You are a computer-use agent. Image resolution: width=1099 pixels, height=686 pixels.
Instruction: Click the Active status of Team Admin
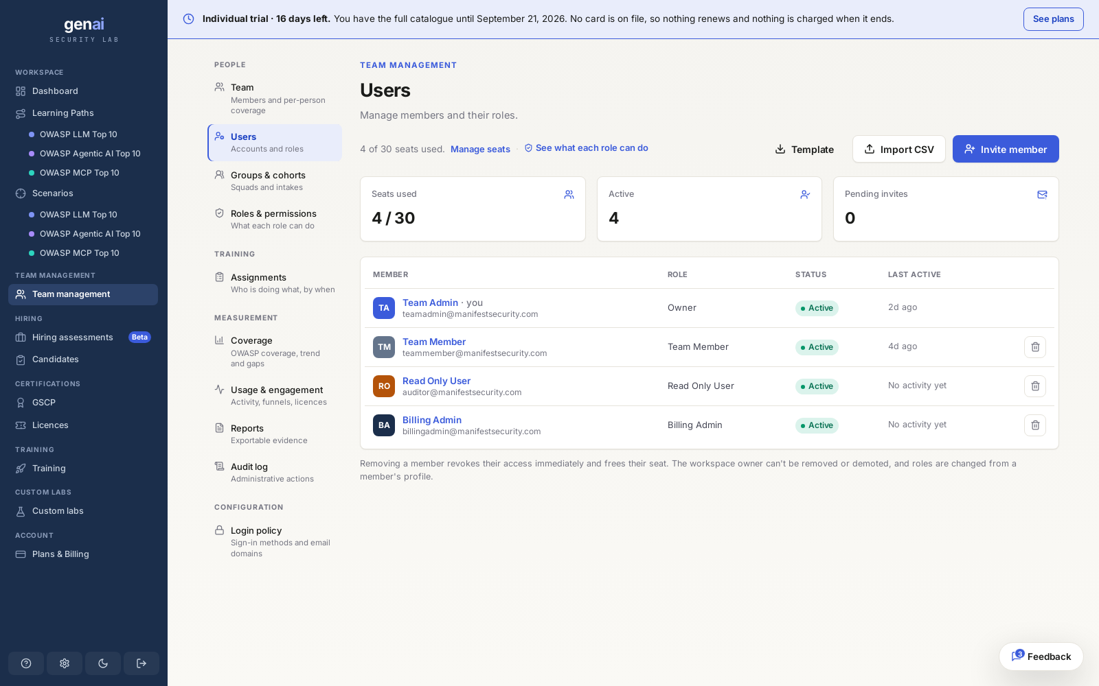pos(817,308)
